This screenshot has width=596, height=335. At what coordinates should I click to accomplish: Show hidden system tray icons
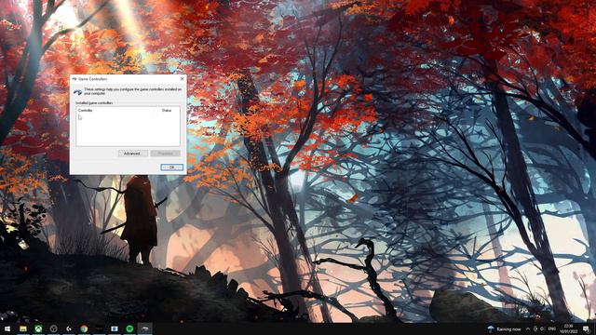tap(528, 328)
